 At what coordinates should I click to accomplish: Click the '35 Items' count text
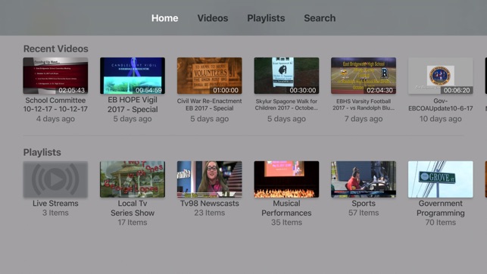[x=286, y=223]
